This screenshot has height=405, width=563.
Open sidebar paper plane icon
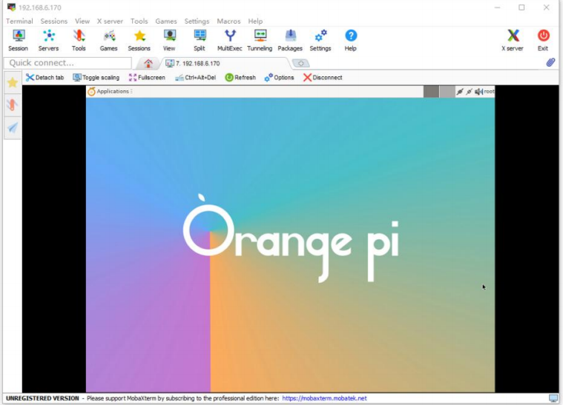[x=13, y=127]
